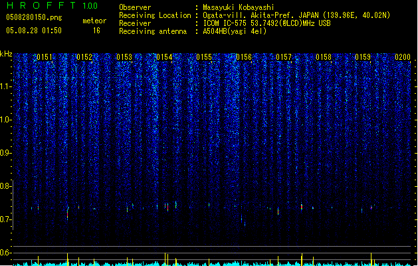Click the meteor count 16
Image resolution: width=418 pixels, height=266 pixels.
pos(96,31)
